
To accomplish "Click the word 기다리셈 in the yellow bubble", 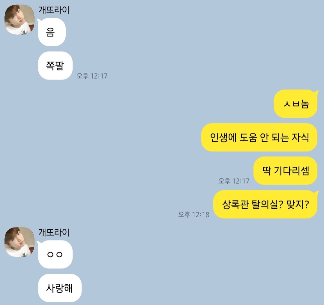I will tap(292, 171).
